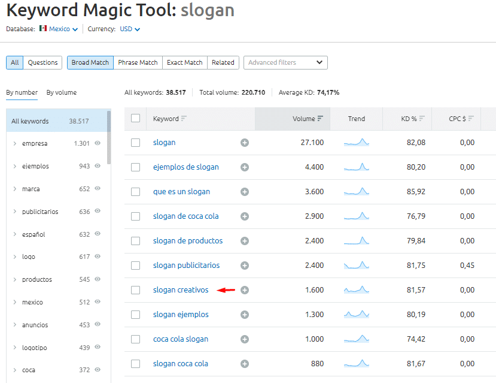Check the box for 'slogan de coca cola'

click(135, 216)
